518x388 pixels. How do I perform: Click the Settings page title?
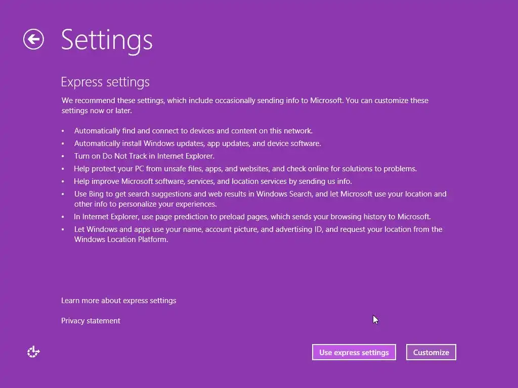coord(107,40)
